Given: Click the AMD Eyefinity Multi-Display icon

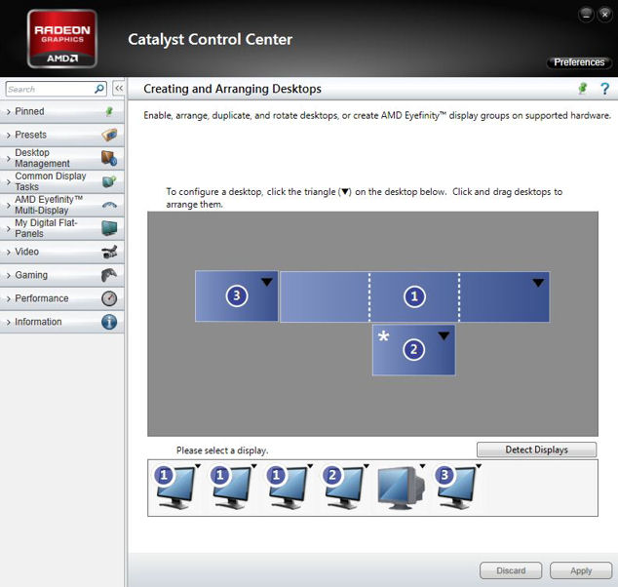Looking at the screenshot, I should [x=109, y=205].
